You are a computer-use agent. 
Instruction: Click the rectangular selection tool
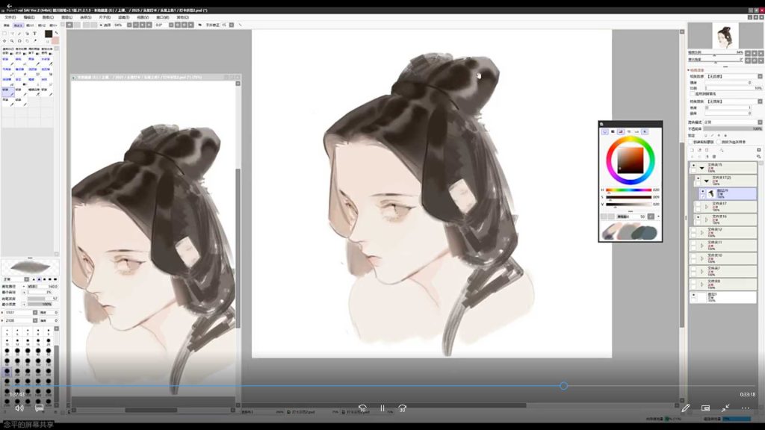click(x=4, y=34)
